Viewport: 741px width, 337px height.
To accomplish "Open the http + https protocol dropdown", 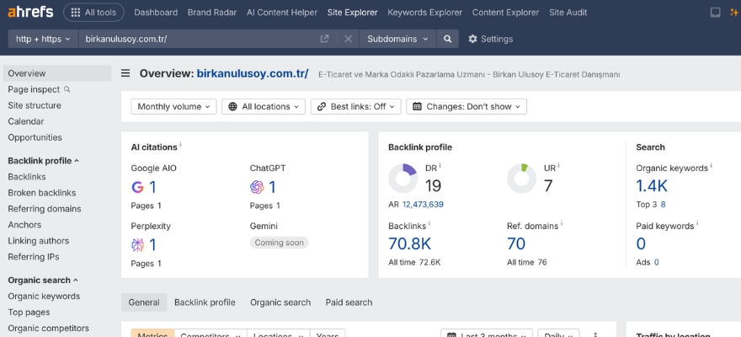I will click(x=43, y=39).
